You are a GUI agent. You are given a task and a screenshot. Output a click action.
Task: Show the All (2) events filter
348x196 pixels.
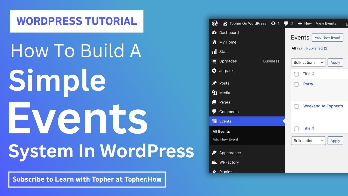pyautogui.click(x=297, y=48)
